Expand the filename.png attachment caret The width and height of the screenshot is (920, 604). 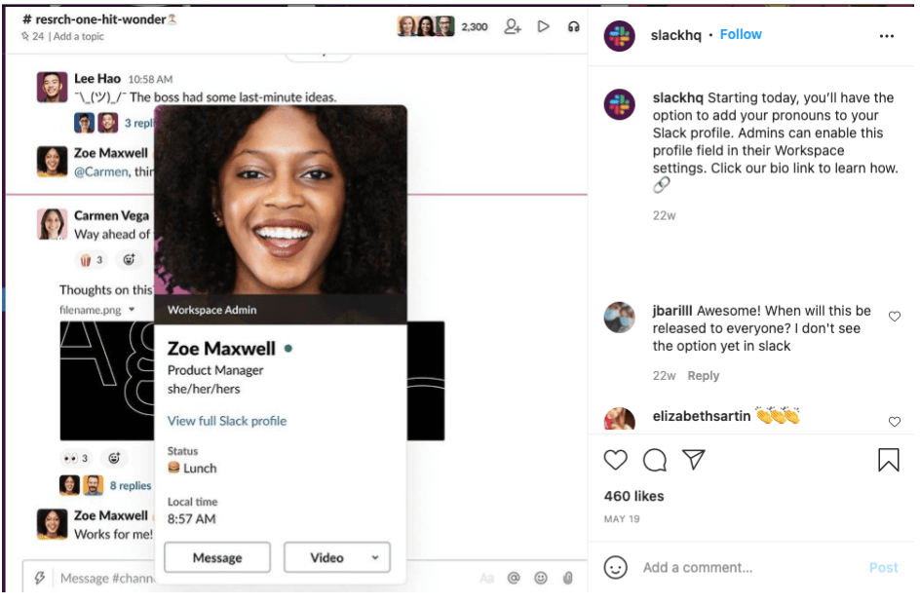point(133,310)
